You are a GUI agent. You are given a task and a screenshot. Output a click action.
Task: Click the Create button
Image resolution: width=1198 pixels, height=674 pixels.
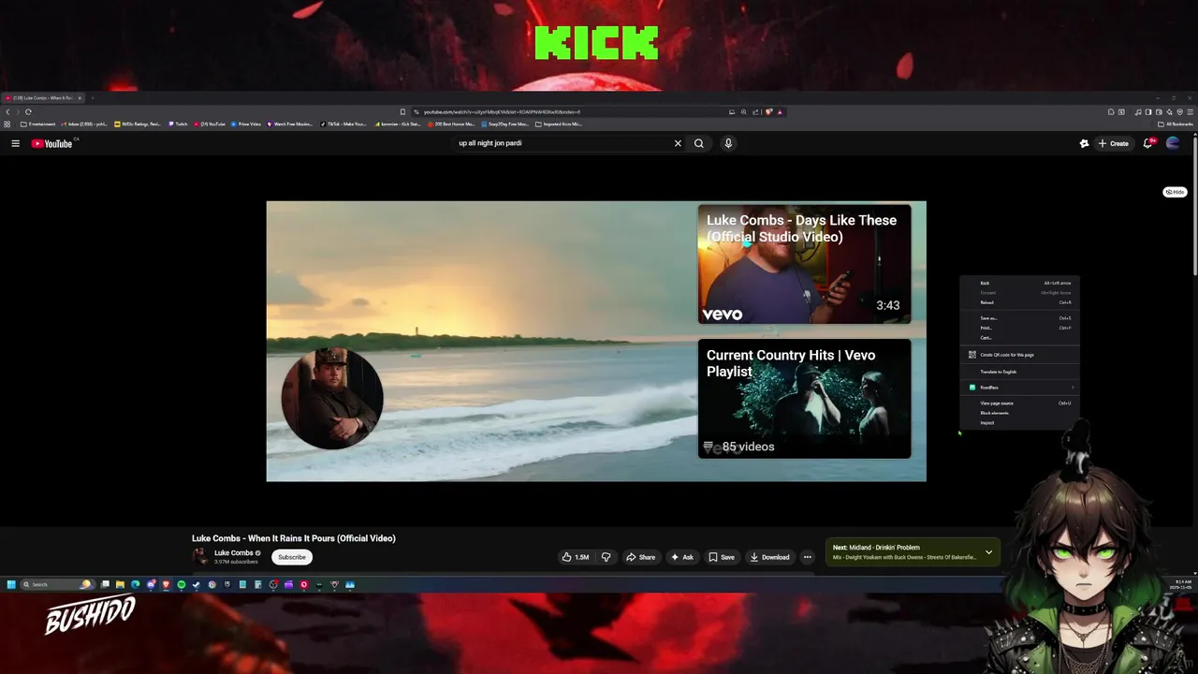[1114, 143]
